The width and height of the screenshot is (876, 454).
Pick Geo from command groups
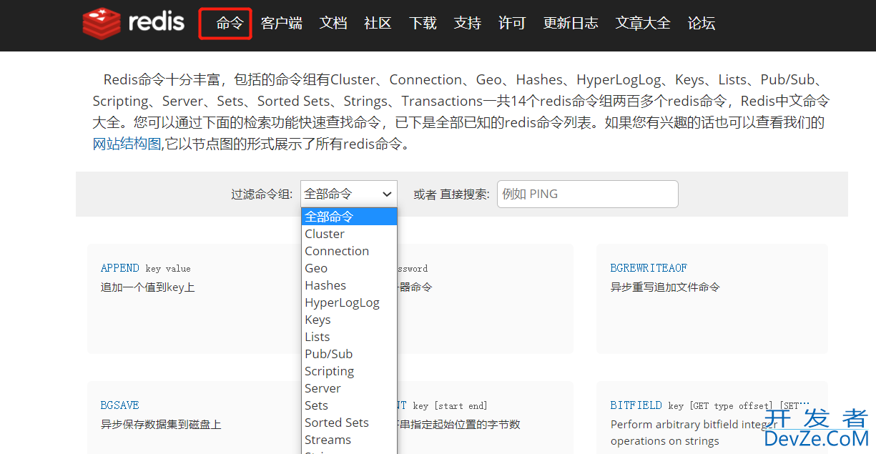tap(349, 268)
